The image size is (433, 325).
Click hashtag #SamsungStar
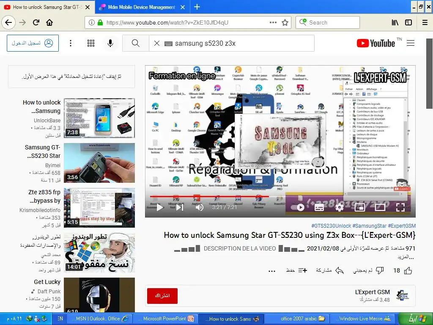click(x=369, y=226)
